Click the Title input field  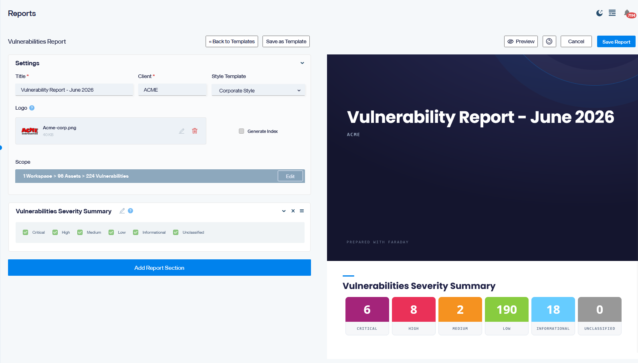click(74, 90)
